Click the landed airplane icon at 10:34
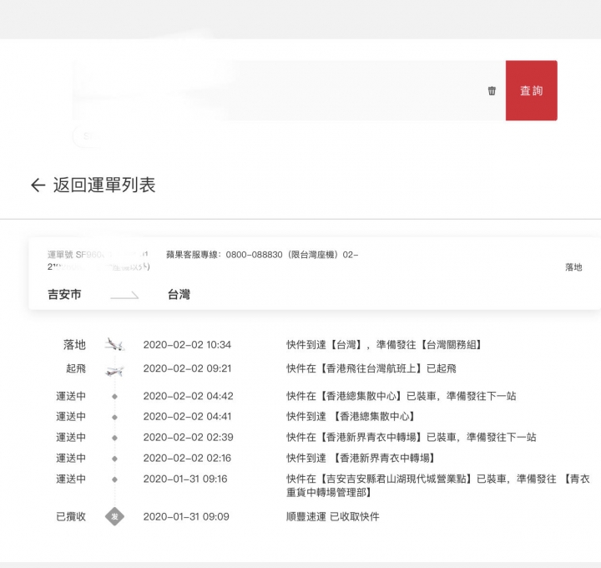This screenshot has height=568, width=601. [x=114, y=344]
